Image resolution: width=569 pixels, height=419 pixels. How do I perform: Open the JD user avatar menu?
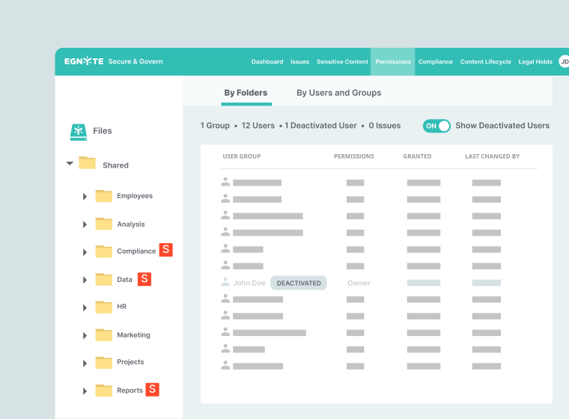click(563, 61)
